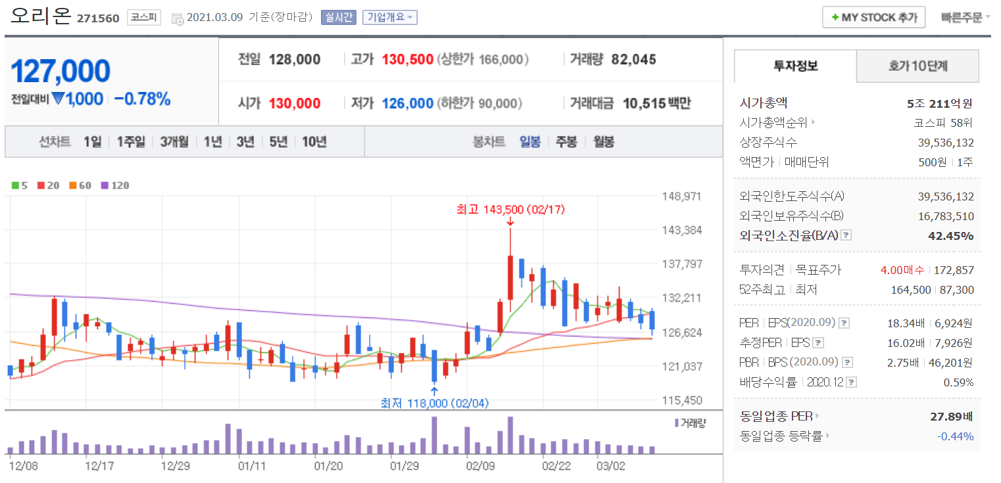The height and width of the screenshot is (483, 1001).
Task: Select the 5년 line chart period
Action: [x=278, y=141]
